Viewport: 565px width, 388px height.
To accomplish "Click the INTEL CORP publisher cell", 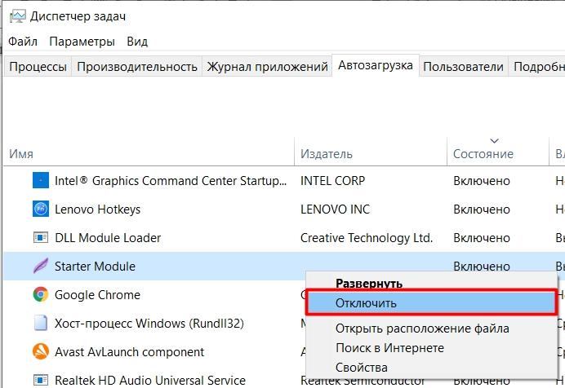I will 332,180.
